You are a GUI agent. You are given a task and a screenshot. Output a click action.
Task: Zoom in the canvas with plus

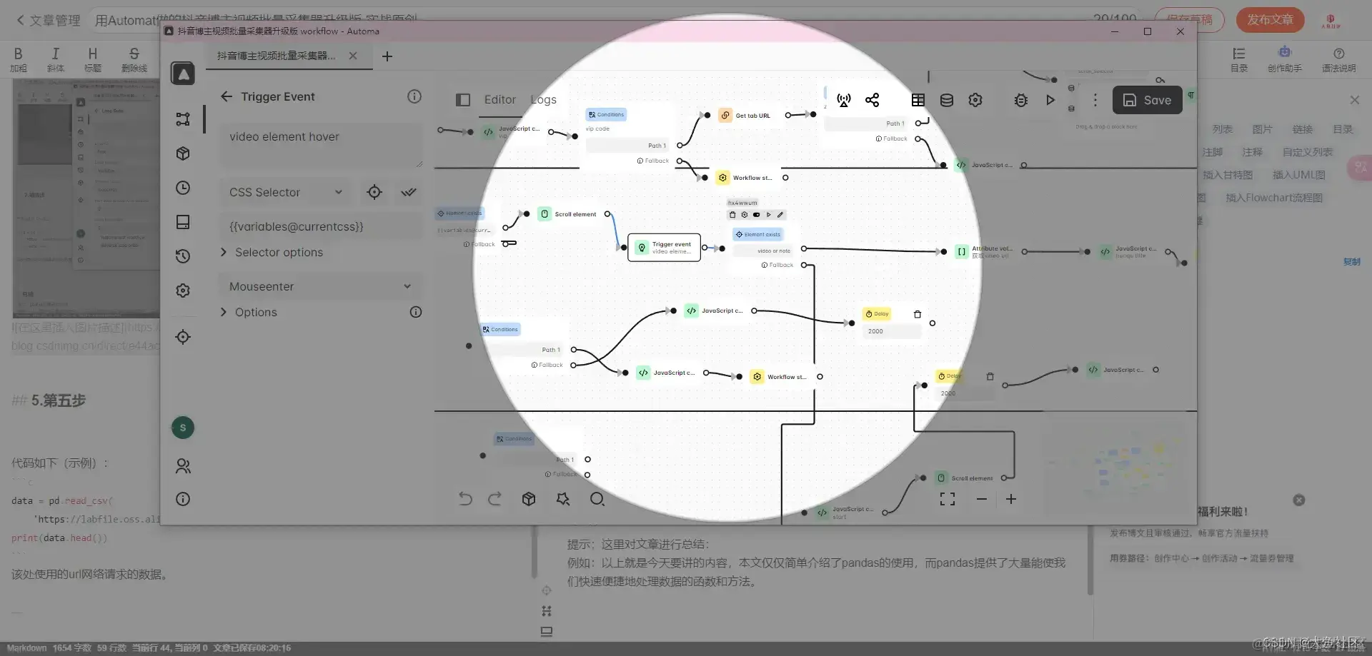tap(1011, 499)
